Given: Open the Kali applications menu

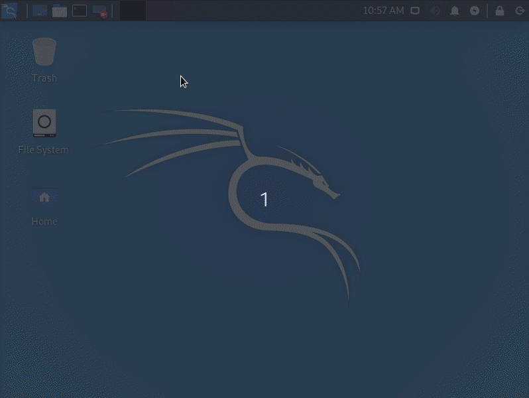Looking at the screenshot, I should coord(9,11).
